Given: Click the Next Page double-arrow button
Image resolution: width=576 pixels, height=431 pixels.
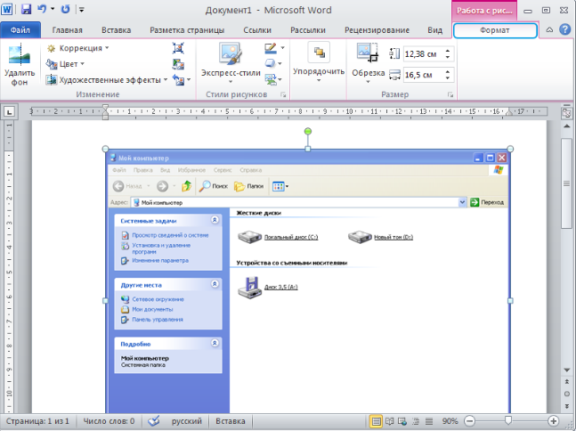Looking at the screenshot, I should pyautogui.click(x=566, y=406).
